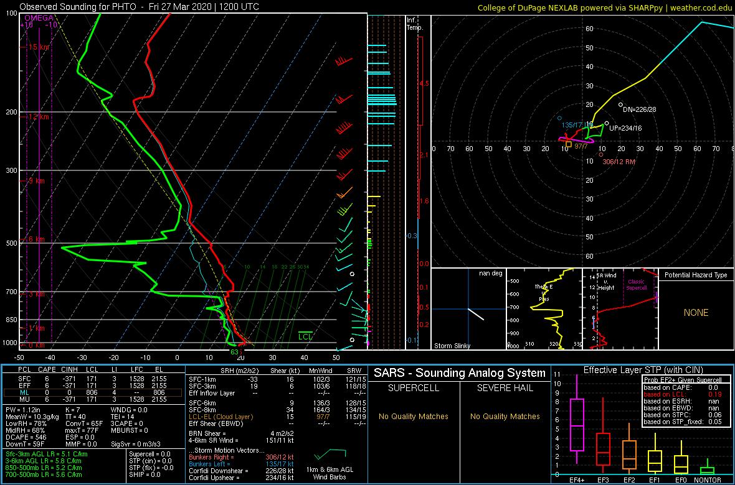
Task: Click the green NONTOR box plot
Action: tap(708, 467)
